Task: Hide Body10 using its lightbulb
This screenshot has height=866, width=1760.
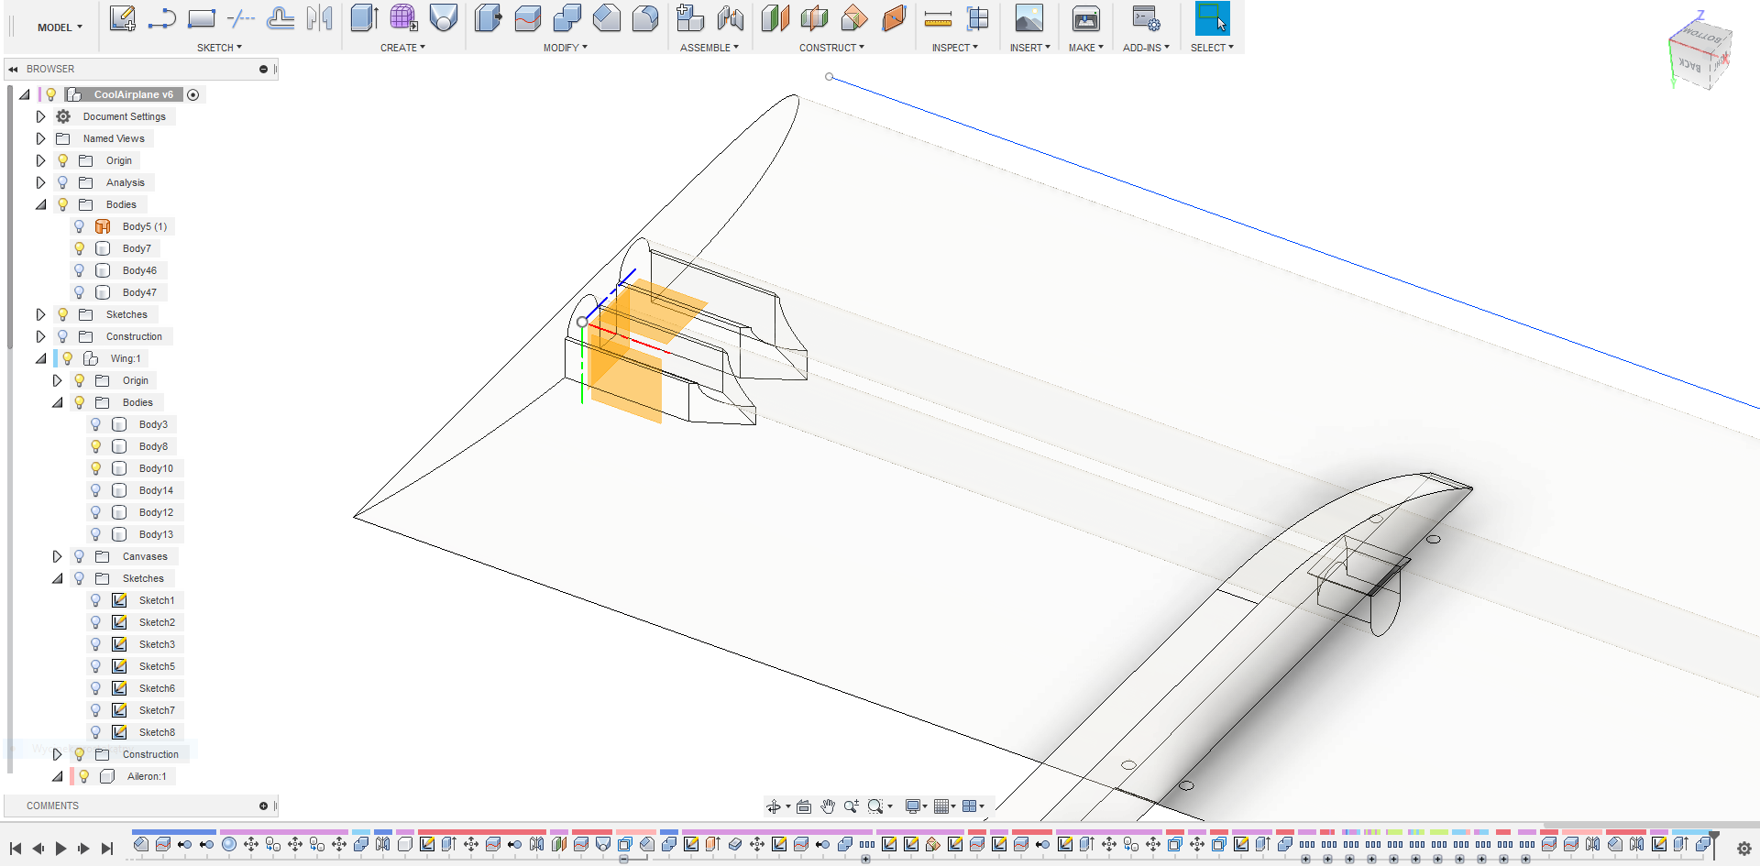Action: click(x=95, y=468)
